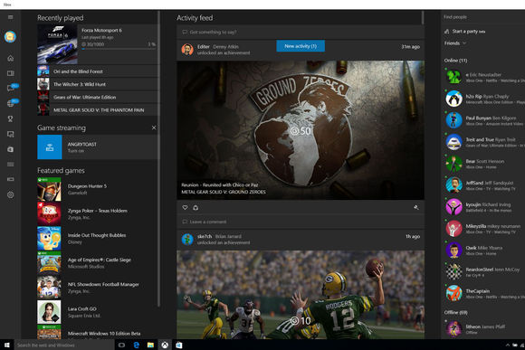The width and height of the screenshot is (525, 350).
Task: Open Game DVR sidebar icon
Action: 10,134
